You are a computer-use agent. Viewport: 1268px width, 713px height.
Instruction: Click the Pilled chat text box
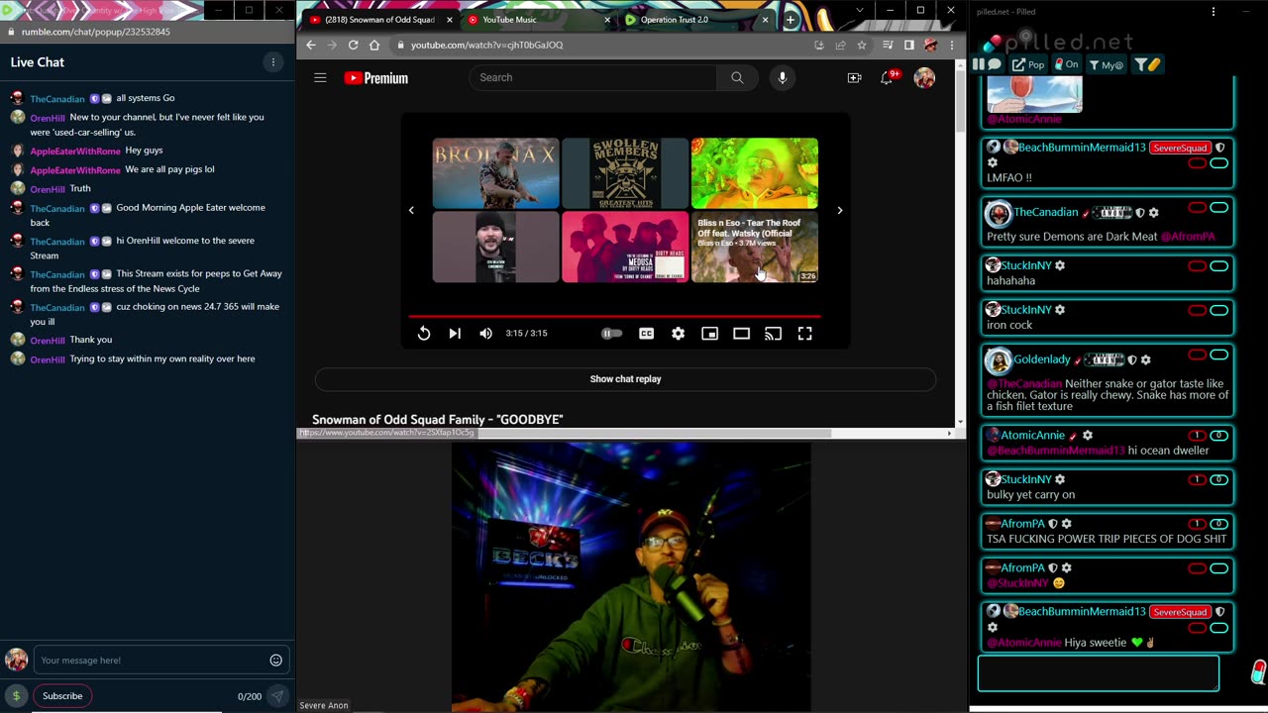click(1098, 673)
